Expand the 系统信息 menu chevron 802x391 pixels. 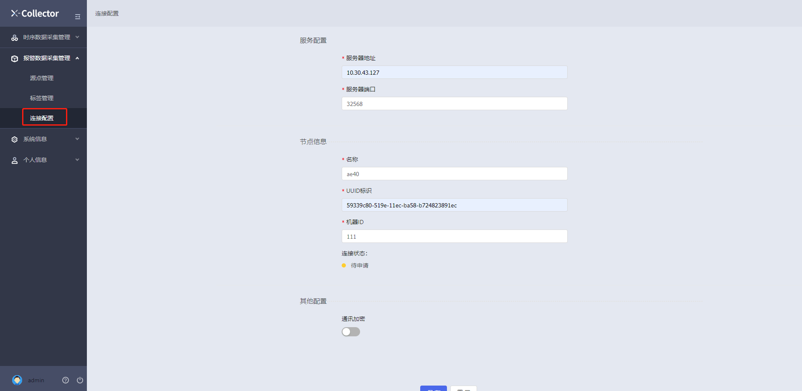[77, 139]
